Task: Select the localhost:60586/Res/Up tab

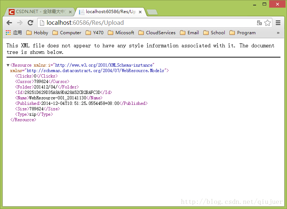Action: tap(111, 12)
